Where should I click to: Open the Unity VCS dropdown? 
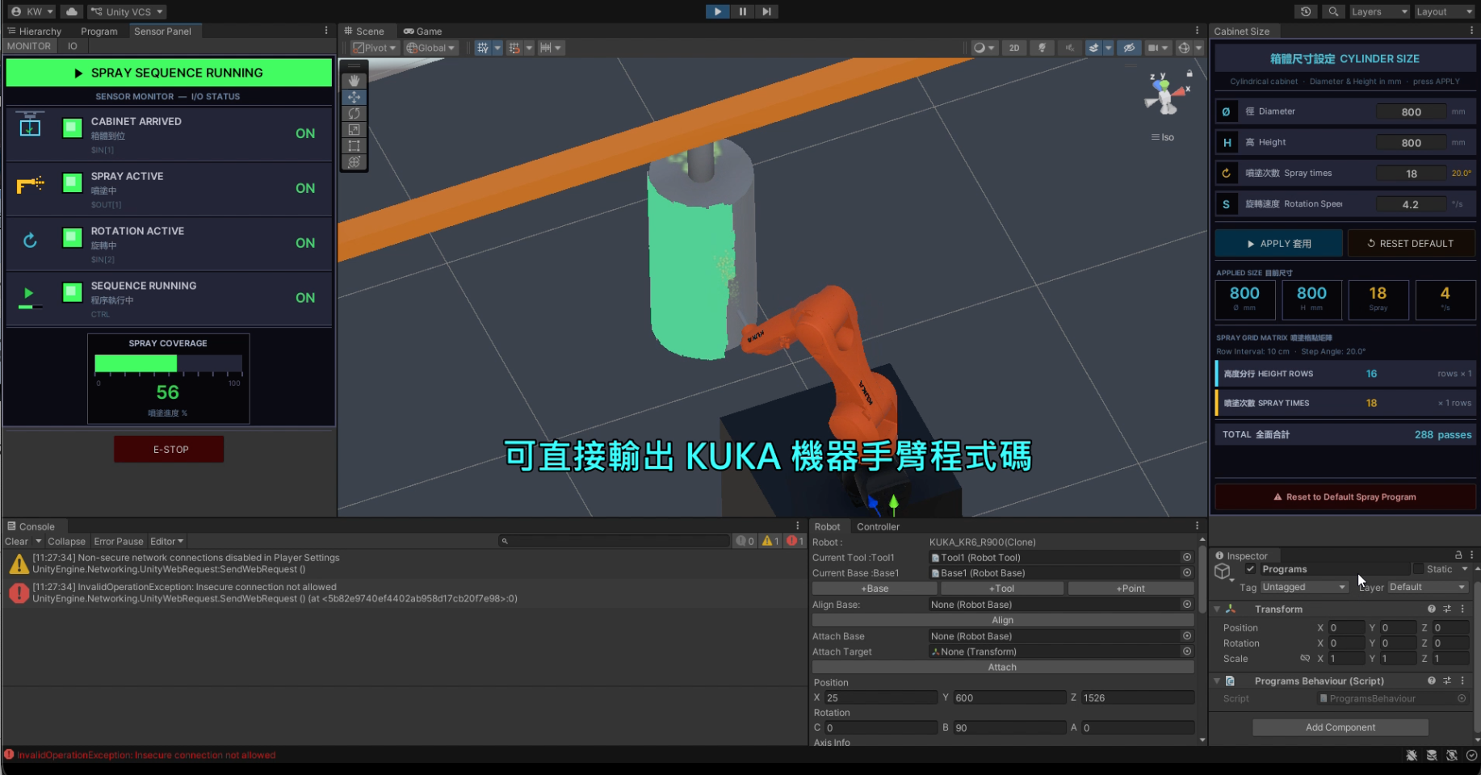tap(127, 11)
